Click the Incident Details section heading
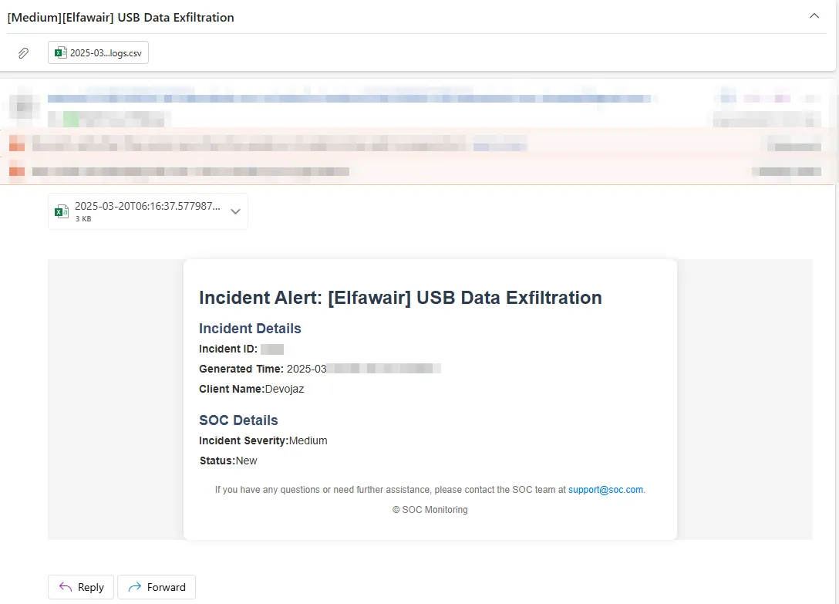 tap(250, 329)
